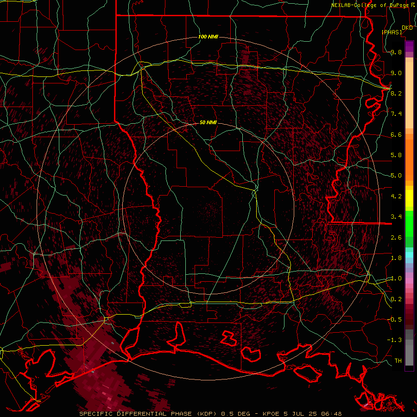Click the 9.0 scale value
This screenshot has width=417, height=417.
pos(396,73)
